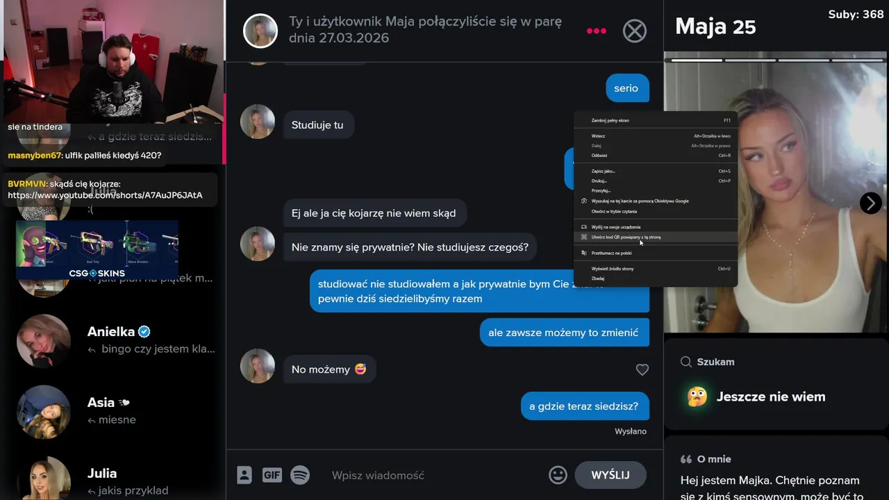Like the 'No możemy' message with heart
The width and height of the screenshot is (889, 500).
pos(642,370)
